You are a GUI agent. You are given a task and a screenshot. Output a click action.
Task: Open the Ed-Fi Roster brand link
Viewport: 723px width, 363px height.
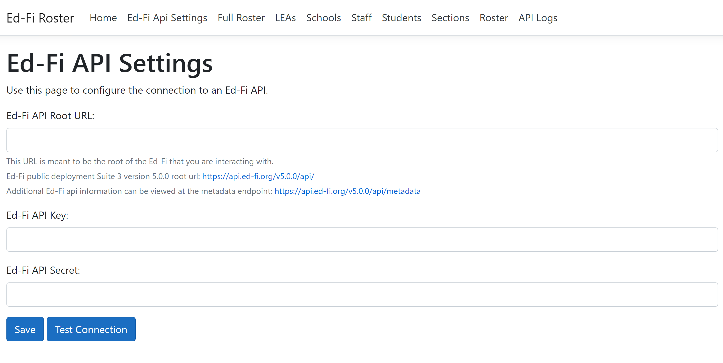(40, 18)
